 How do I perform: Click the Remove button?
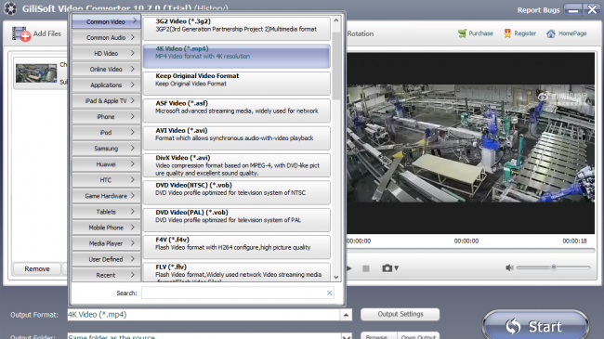pos(37,269)
